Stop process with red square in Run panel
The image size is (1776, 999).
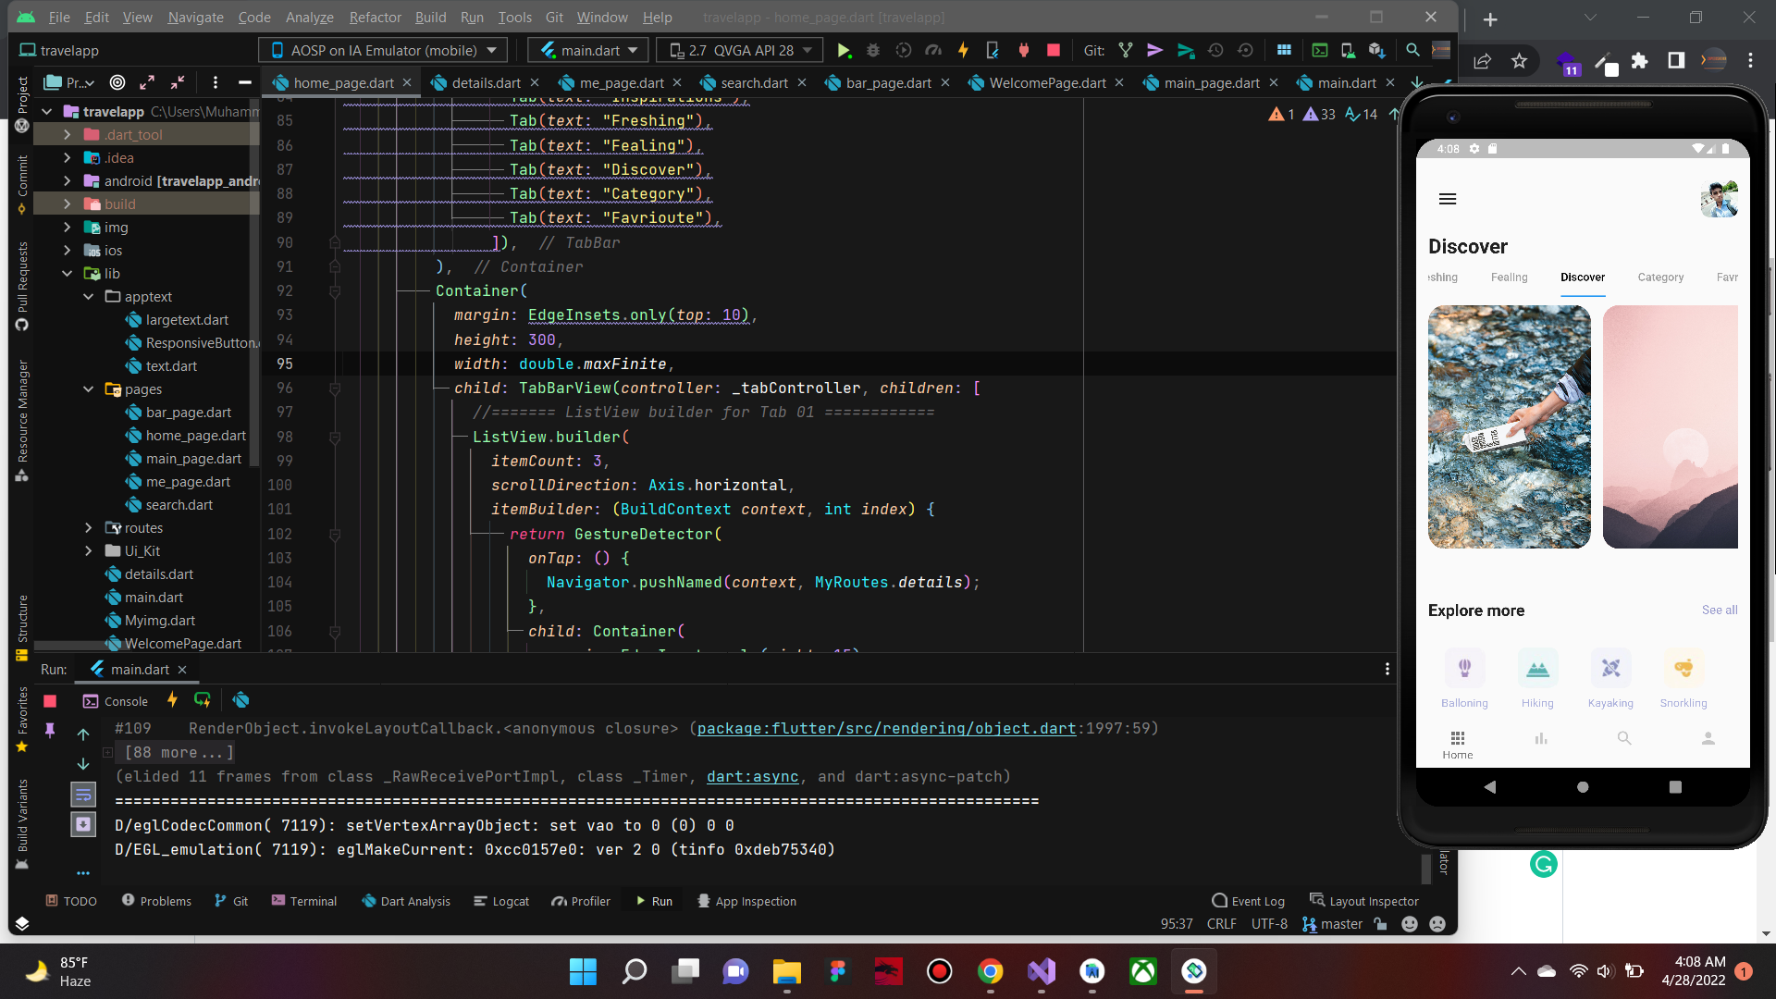(x=50, y=701)
